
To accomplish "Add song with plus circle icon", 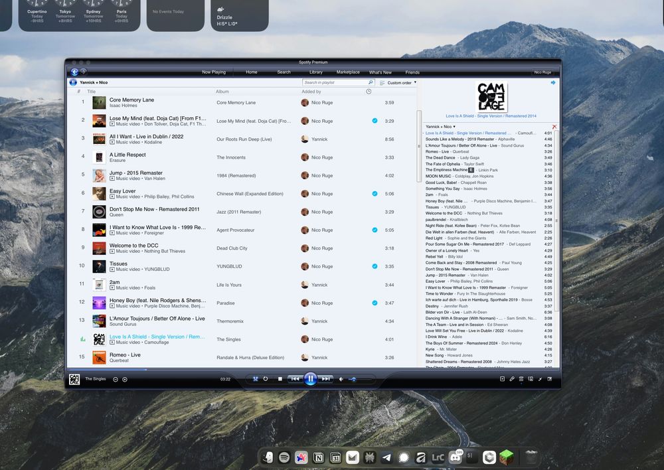I will point(125,380).
